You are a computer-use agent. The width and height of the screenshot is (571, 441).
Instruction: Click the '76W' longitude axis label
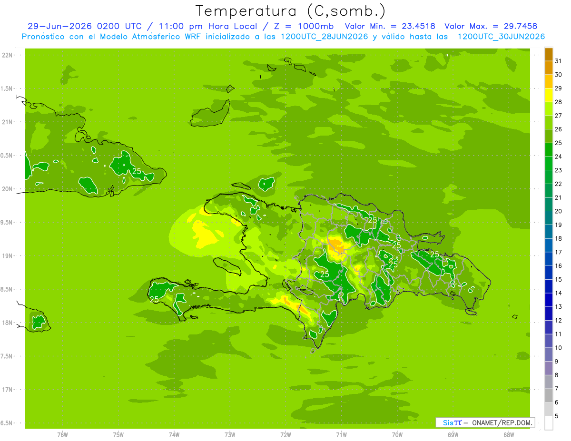tap(62, 434)
